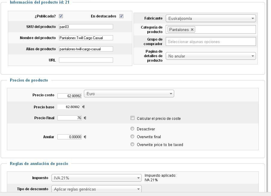Remove the Pantalones category tag
The image size is (271, 196).
point(192,30)
